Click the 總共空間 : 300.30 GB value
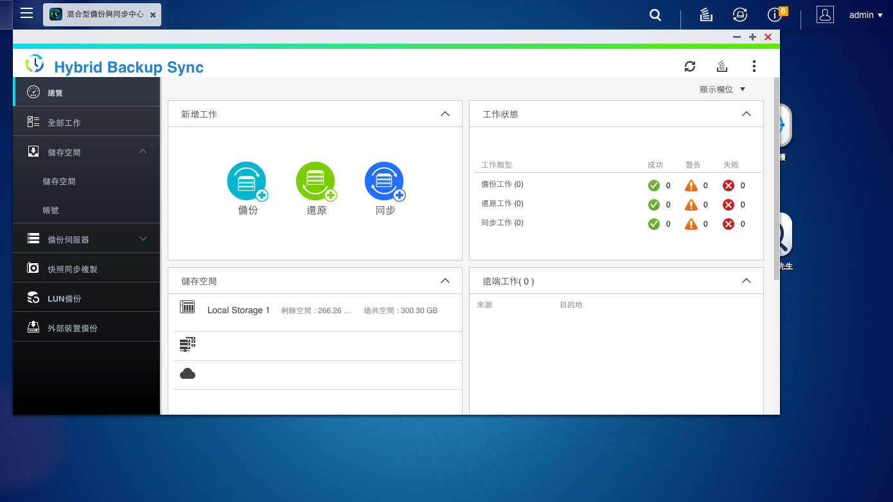Screen dimensions: 893x502 pyautogui.click(x=400, y=311)
